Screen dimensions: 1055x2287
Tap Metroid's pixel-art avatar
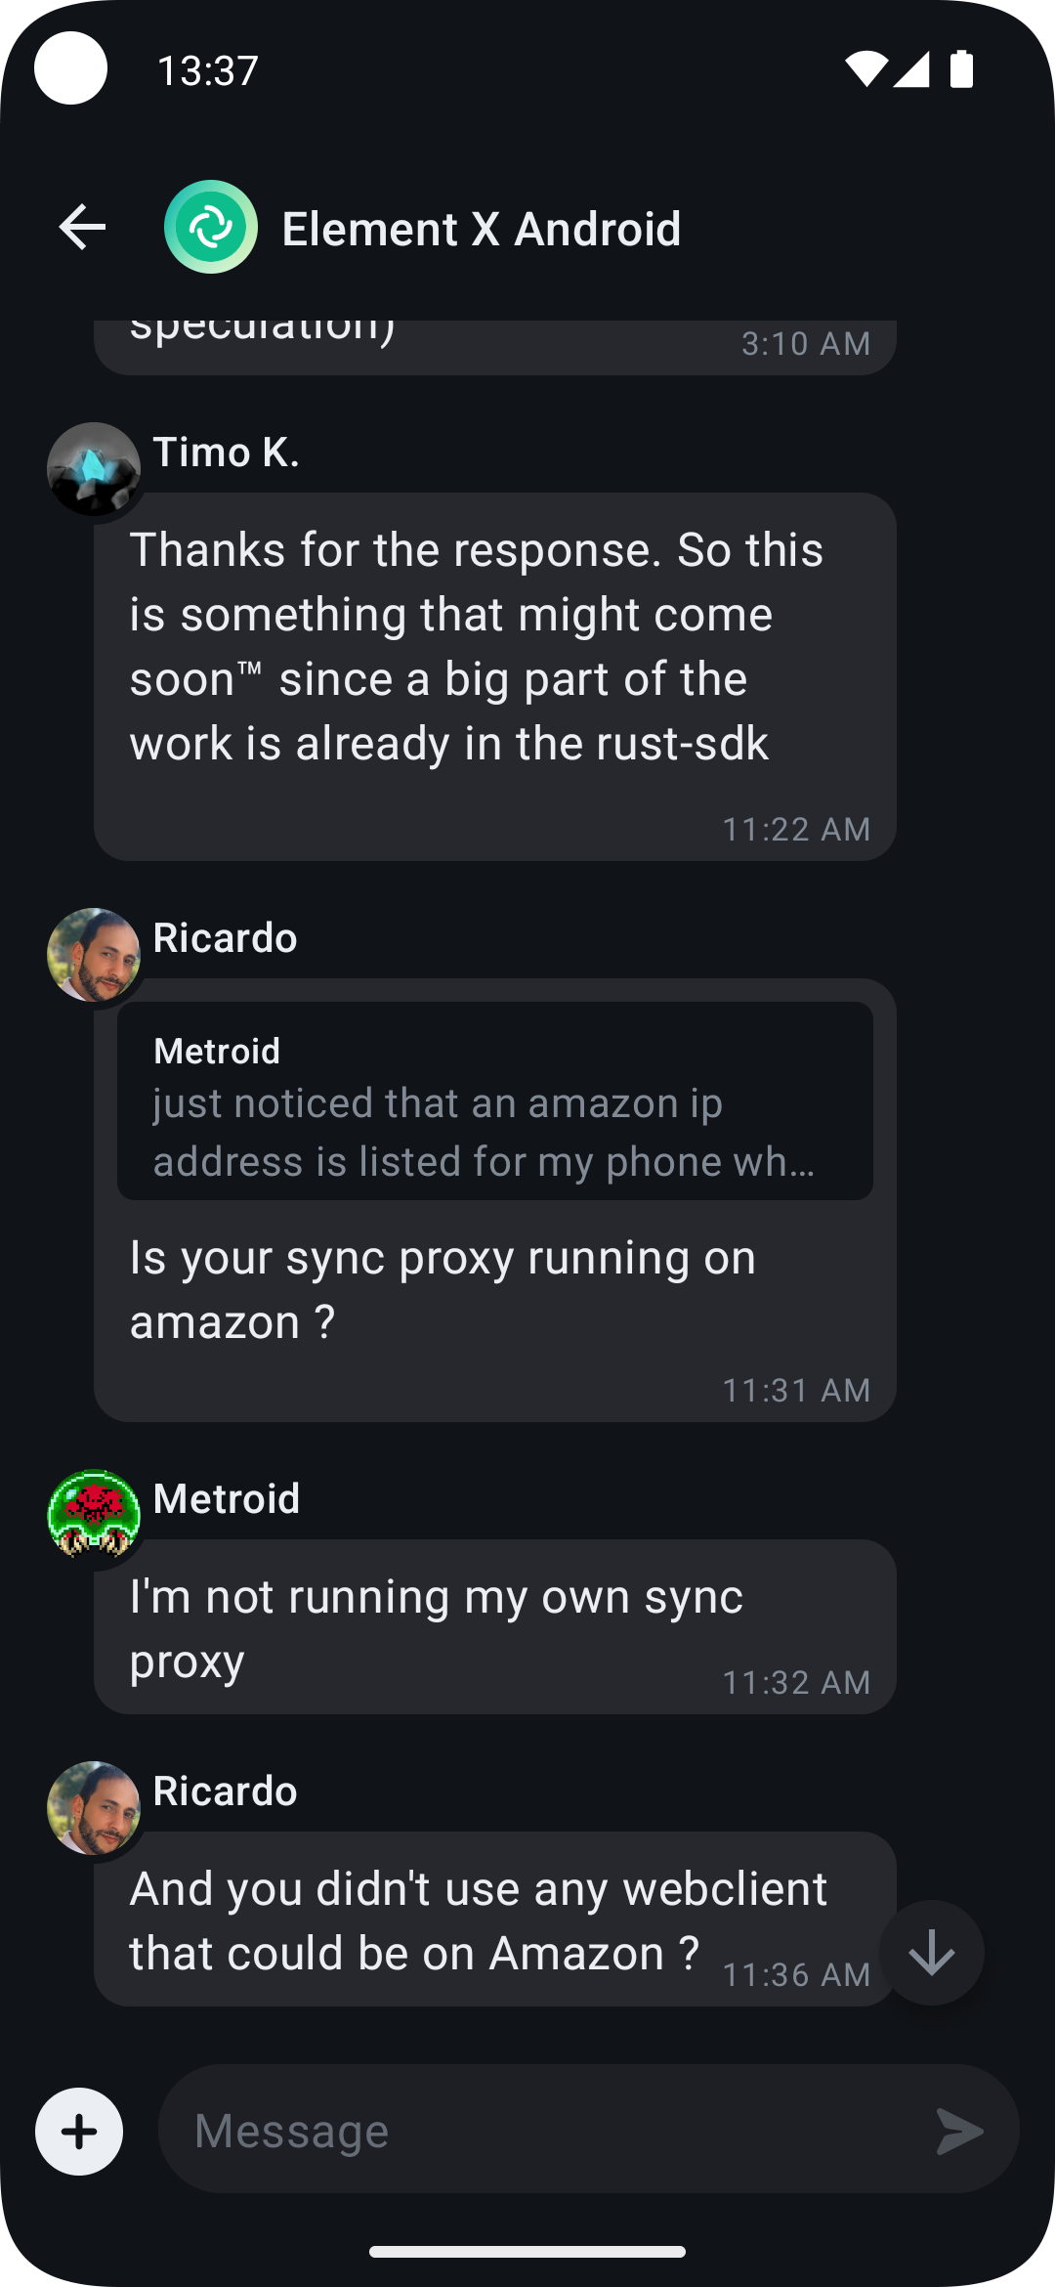click(94, 1516)
